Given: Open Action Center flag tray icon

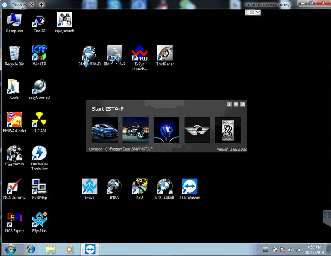Looking at the screenshot, I should [283, 250].
